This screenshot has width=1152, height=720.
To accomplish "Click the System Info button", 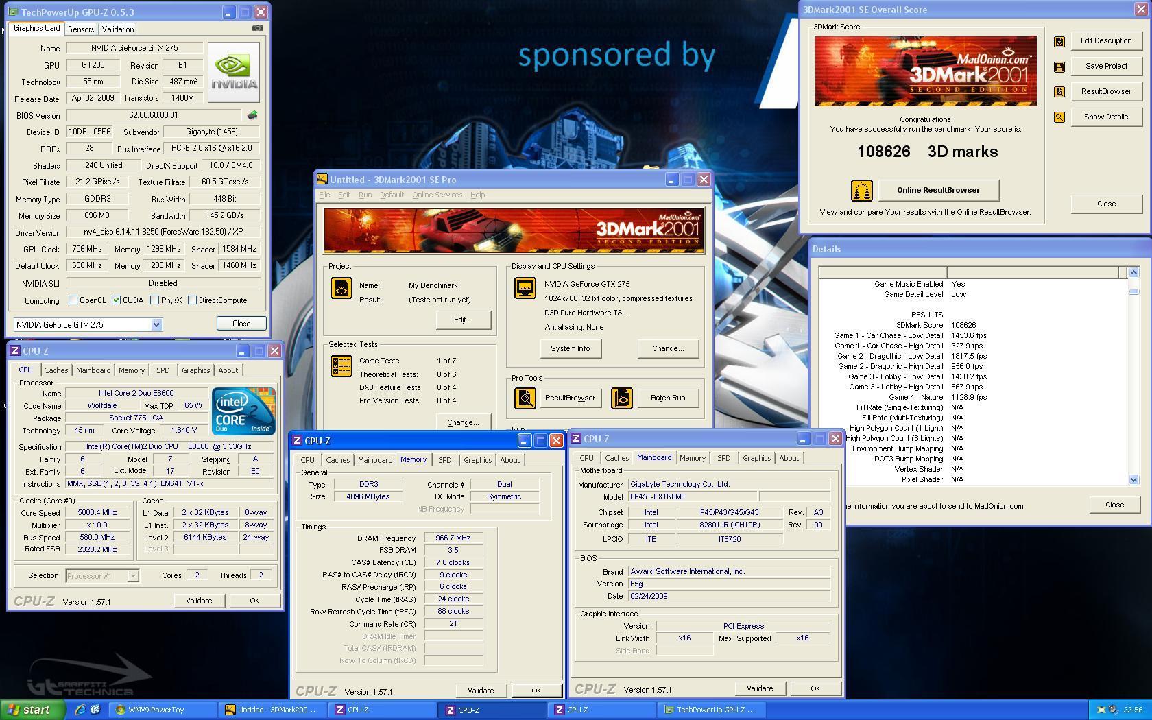I will [570, 348].
